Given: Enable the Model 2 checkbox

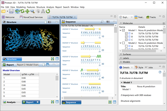Looking at the screenshot, I should click(x=123, y=43).
